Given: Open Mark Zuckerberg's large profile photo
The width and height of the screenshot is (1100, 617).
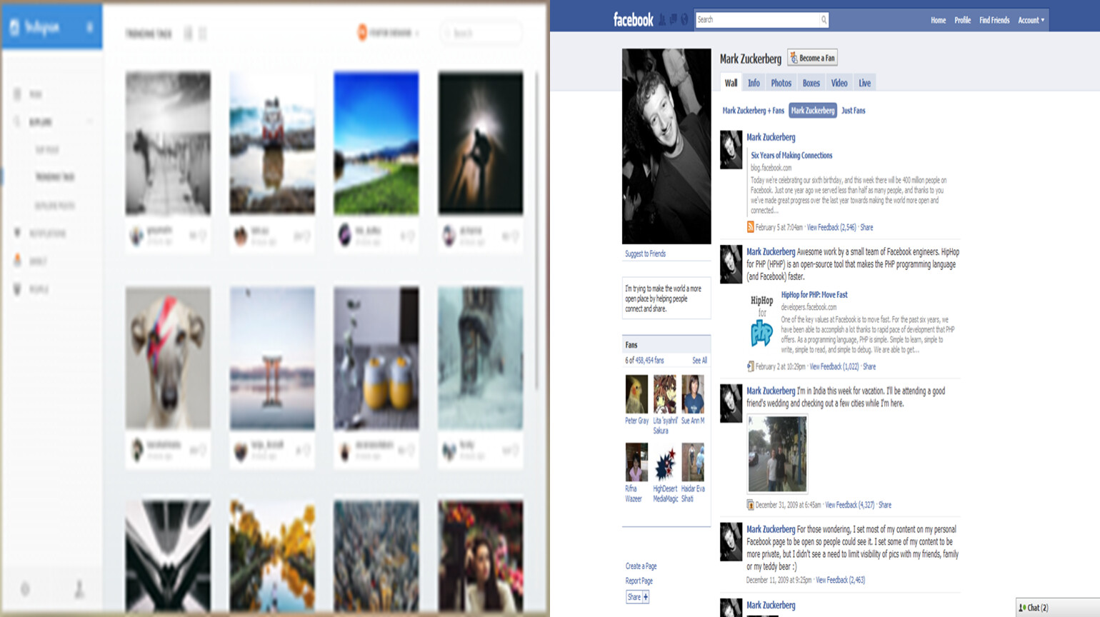Looking at the screenshot, I should tap(666, 146).
